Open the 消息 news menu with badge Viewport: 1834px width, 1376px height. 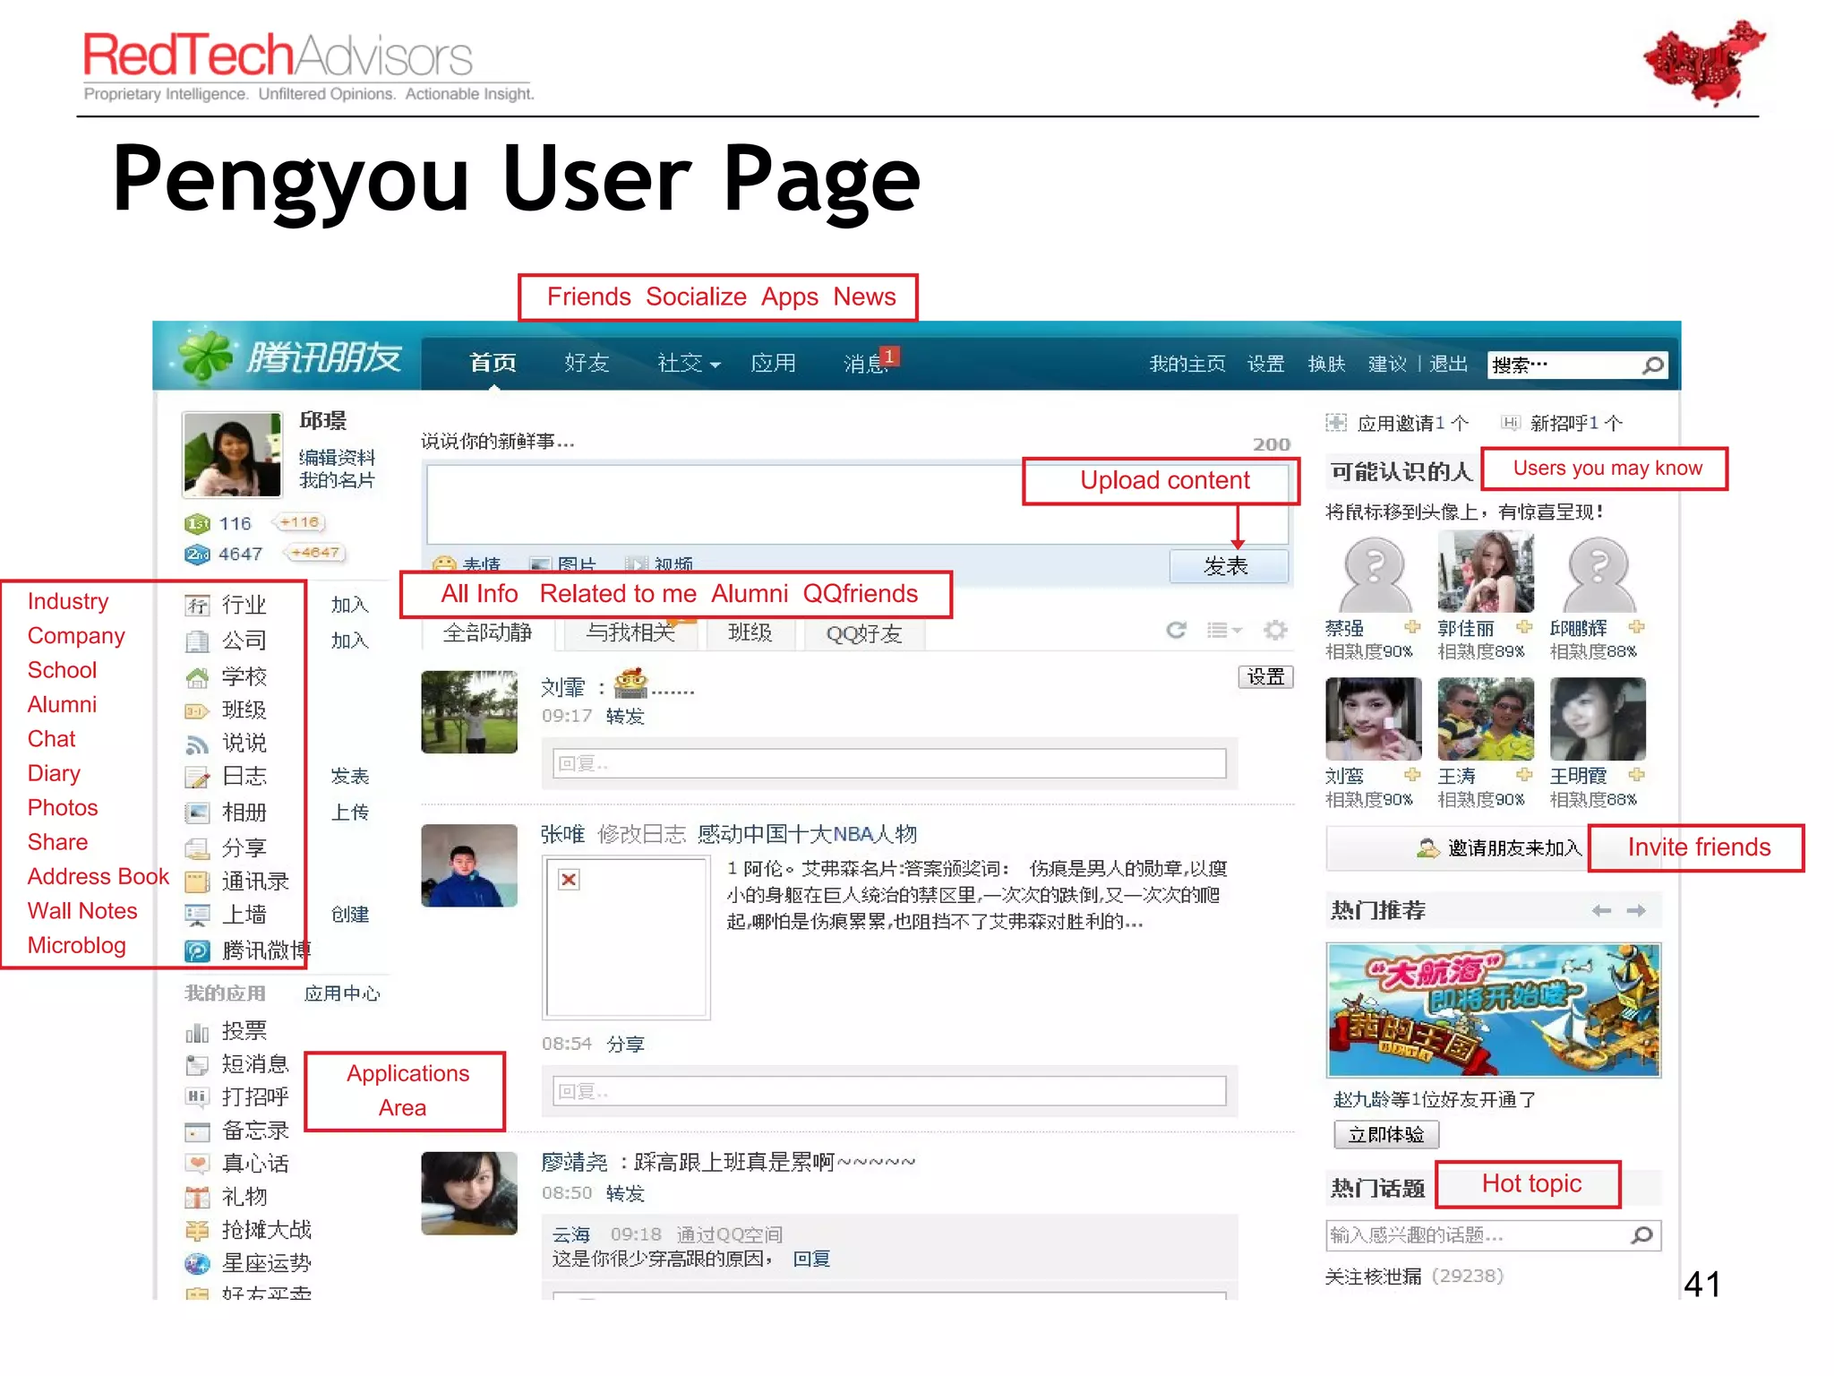(x=870, y=361)
